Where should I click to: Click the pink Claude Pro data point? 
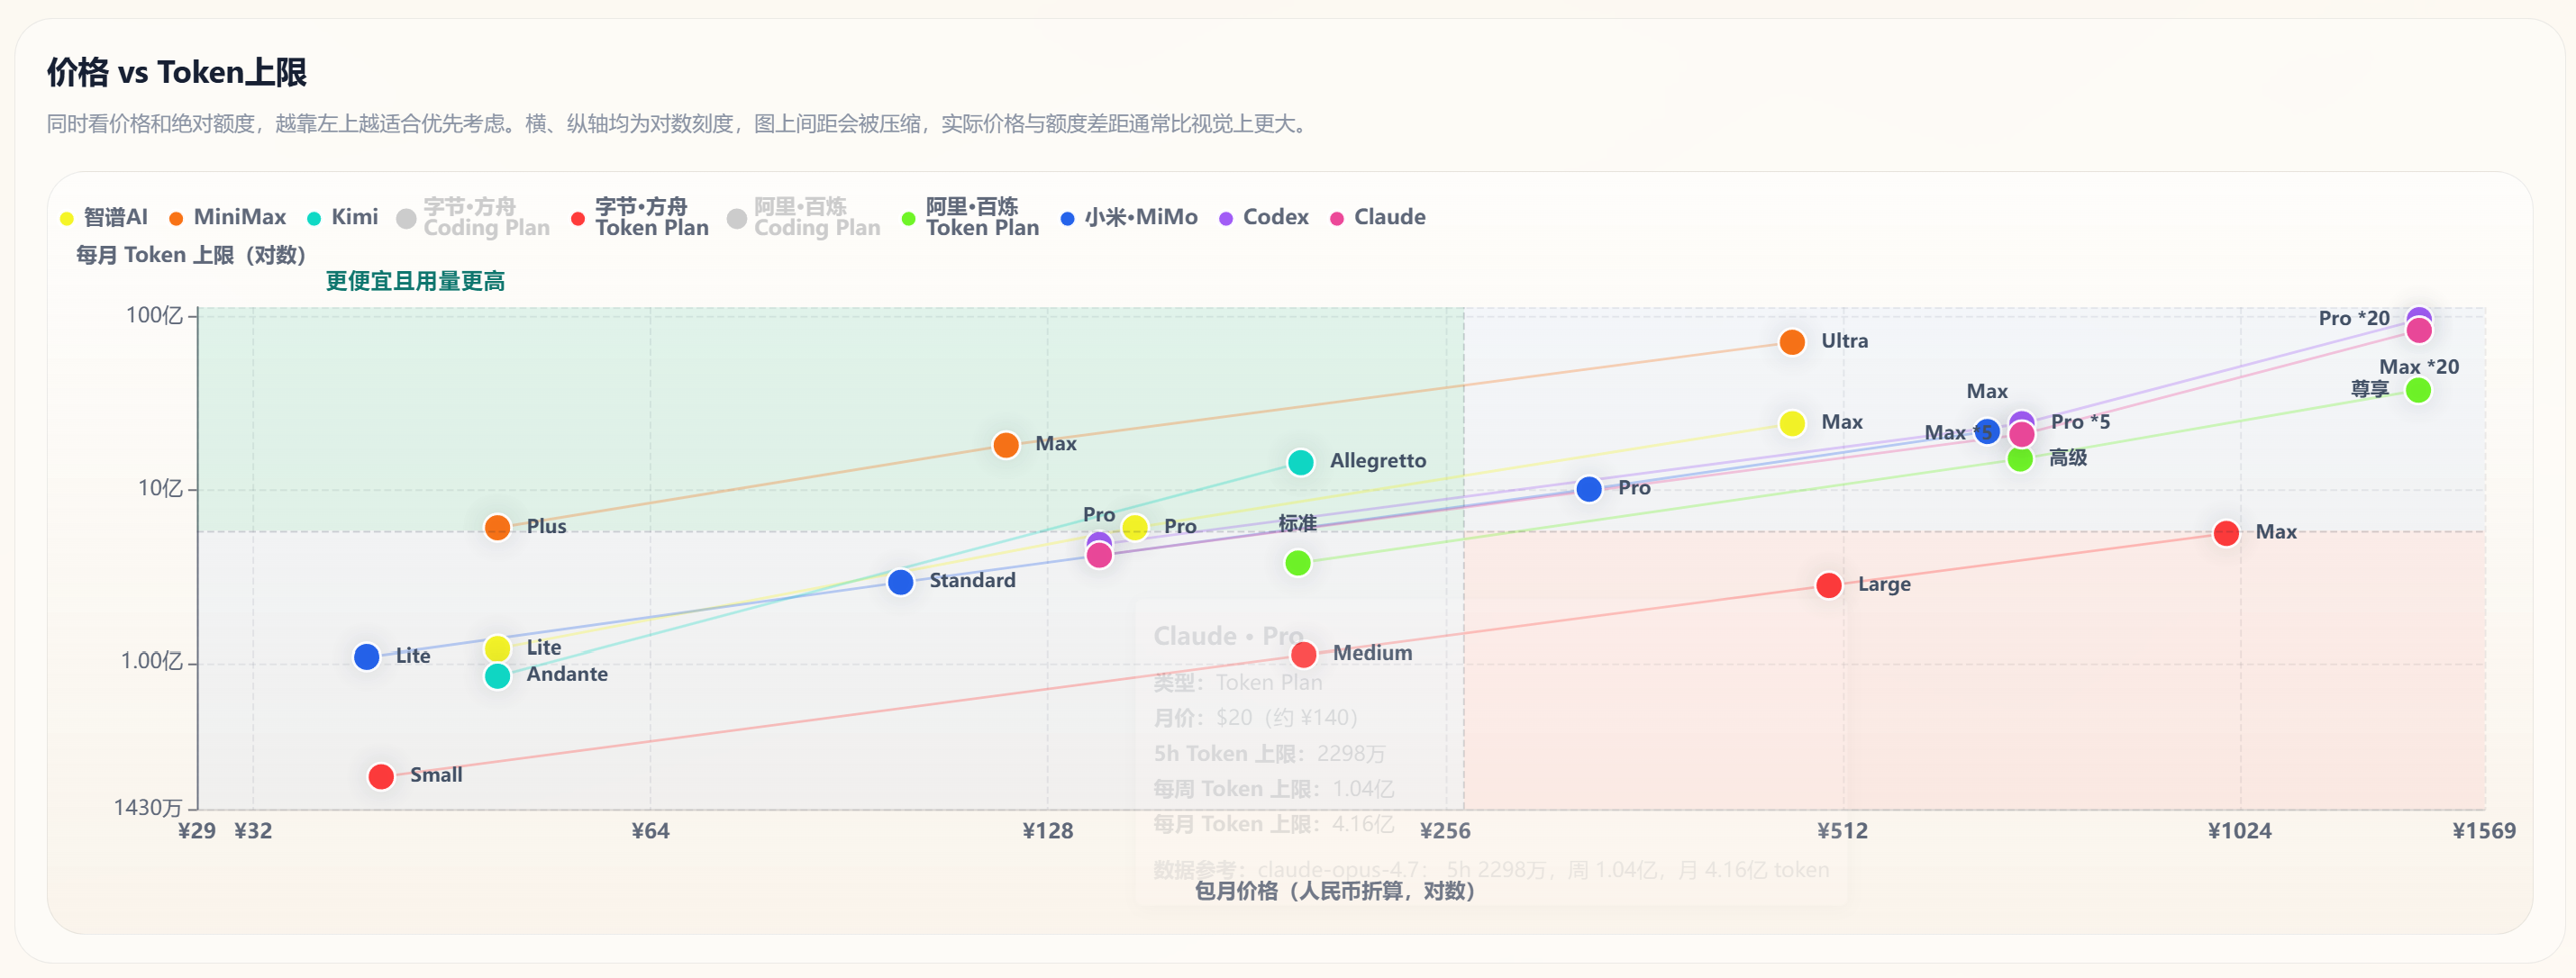(x=1099, y=556)
